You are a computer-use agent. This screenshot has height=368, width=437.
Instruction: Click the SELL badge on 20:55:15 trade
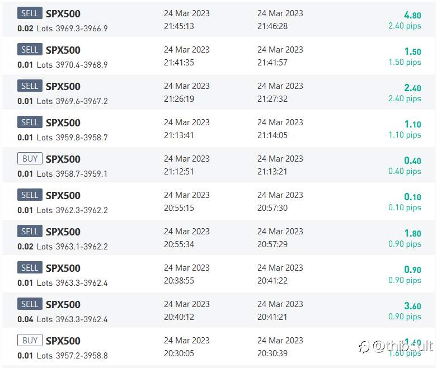(30, 195)
